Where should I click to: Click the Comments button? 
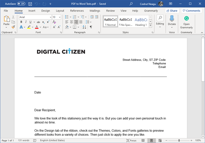(x=191, y=11)
